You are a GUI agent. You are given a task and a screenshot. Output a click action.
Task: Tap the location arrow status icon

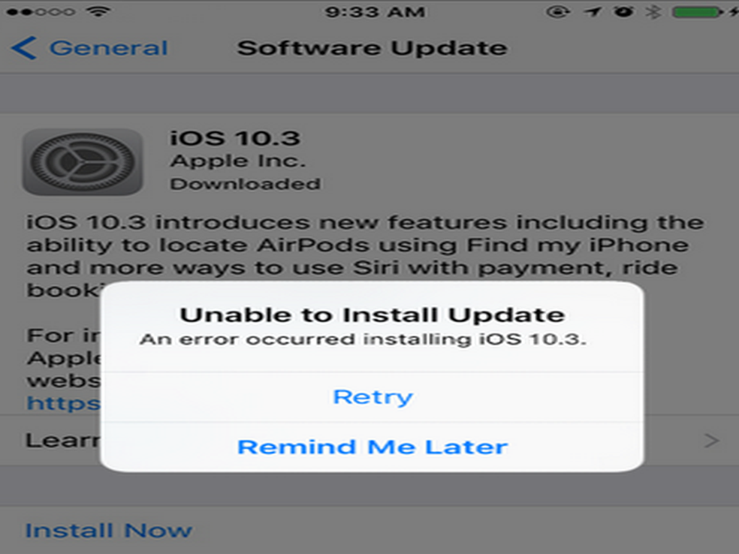coord(593,11)
